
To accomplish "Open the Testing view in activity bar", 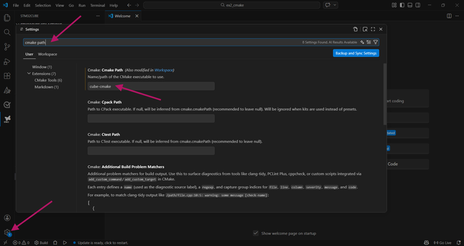I will [7, 105].
